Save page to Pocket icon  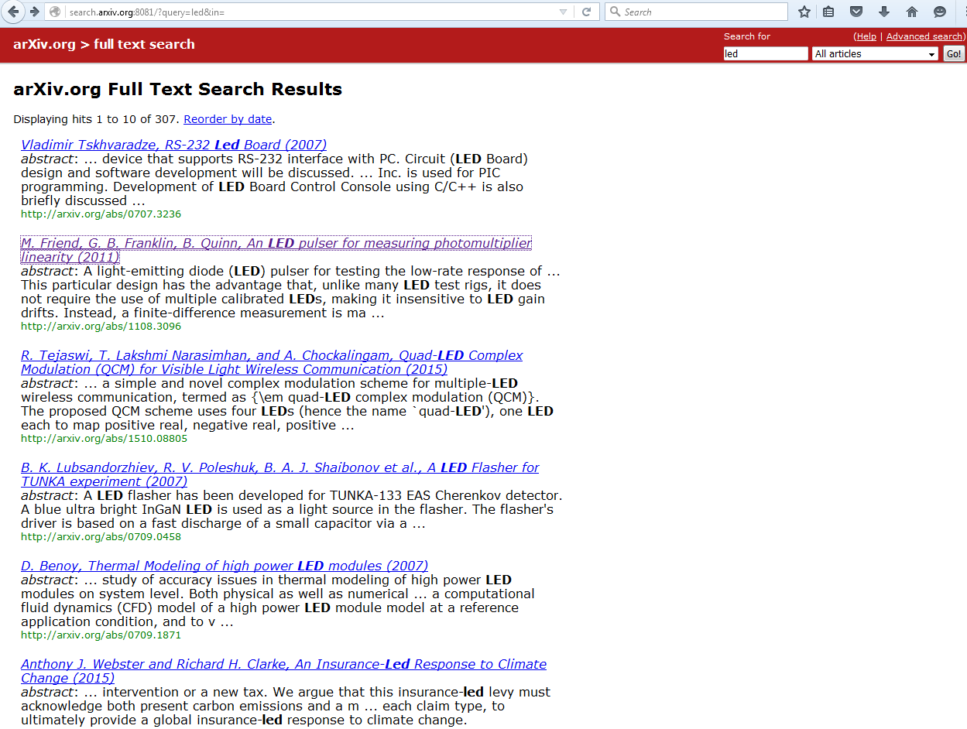click(x=856, y=12)
